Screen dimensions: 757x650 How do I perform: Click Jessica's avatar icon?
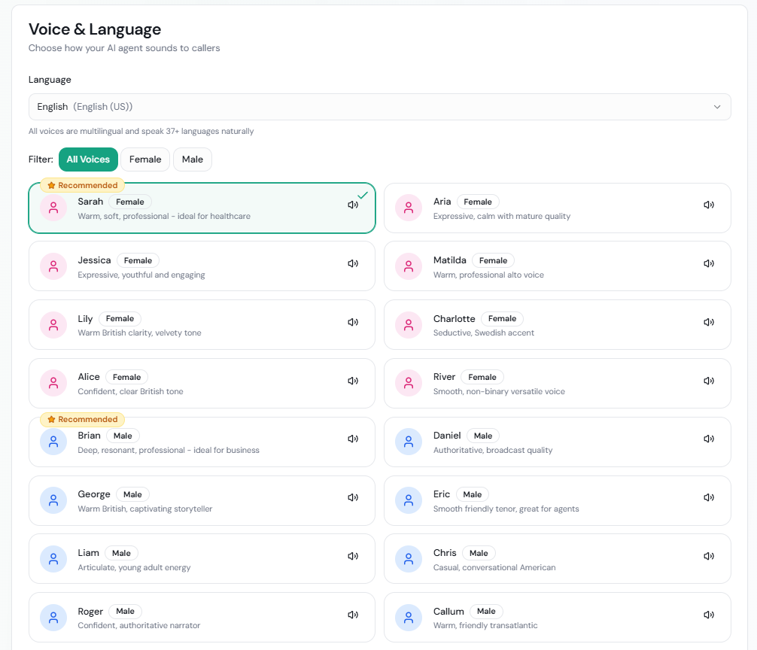pyautogui.click(x=53, y=266)
